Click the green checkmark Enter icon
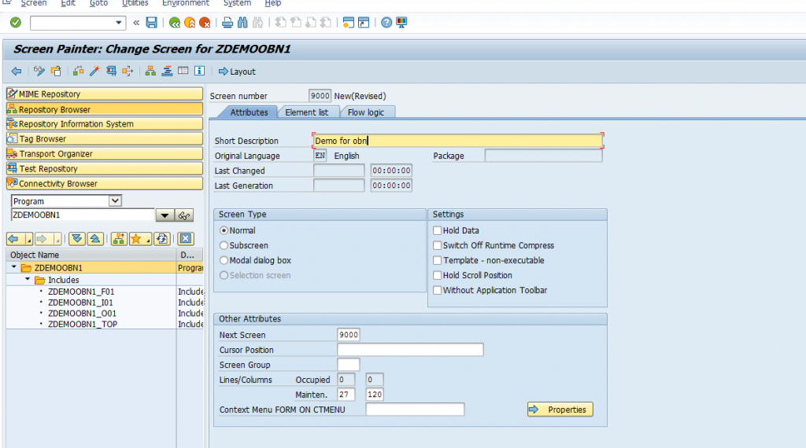Screen dimensions: 806x448 pyautogui.click(x=16, y=23)
